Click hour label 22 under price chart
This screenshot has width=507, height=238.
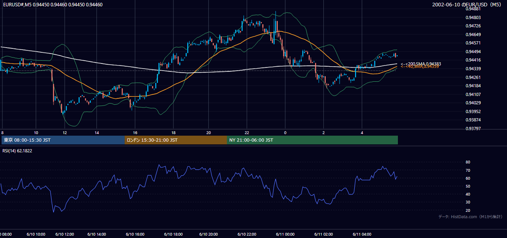[x=247, y=132]
